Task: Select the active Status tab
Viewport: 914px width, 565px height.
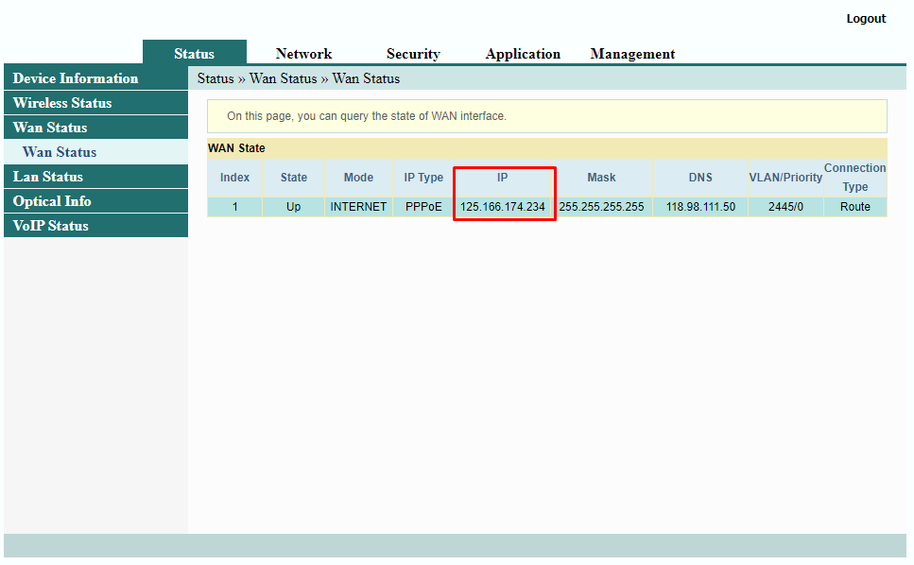Action: tap(194, 54)
